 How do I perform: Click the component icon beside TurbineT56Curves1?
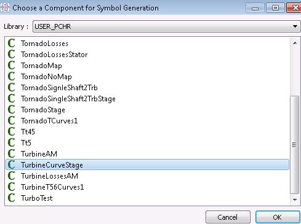(x=11, y=187)
